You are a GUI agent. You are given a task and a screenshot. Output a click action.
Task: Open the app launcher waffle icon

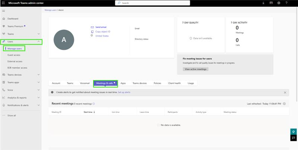coord(3,3)
